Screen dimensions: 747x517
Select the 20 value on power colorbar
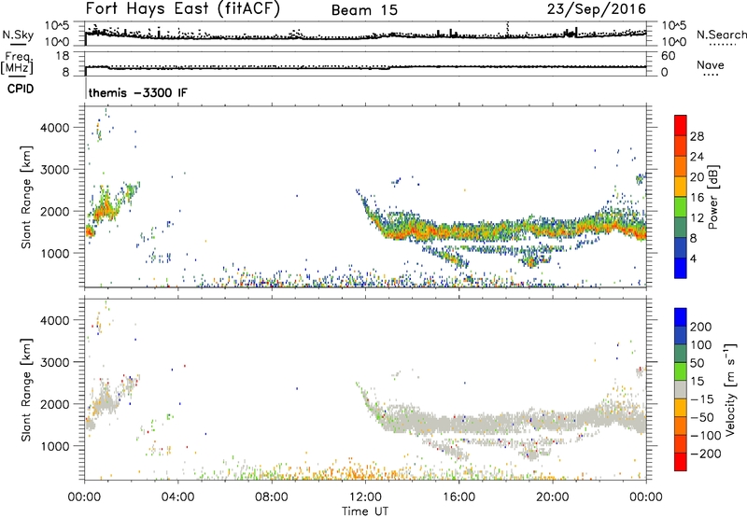pos(697,177)
